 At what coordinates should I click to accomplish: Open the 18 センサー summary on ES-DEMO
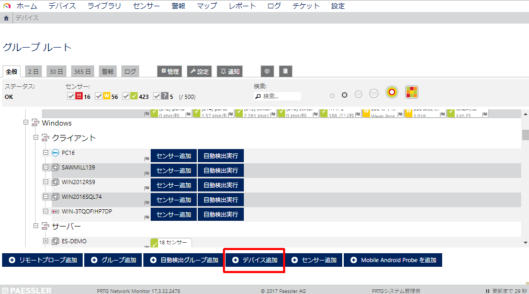pos(171,242)
